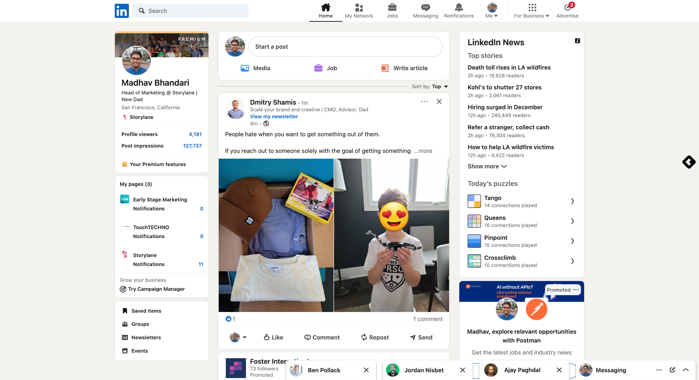
Task: Click the View my newsletter link
Action: 274,116
